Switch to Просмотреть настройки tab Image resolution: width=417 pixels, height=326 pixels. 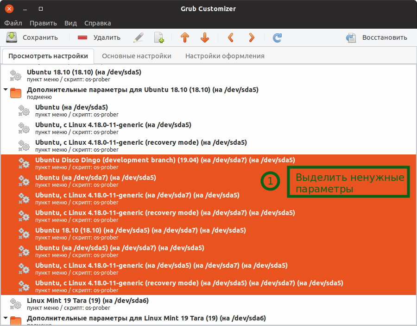[x=48, y=56]
